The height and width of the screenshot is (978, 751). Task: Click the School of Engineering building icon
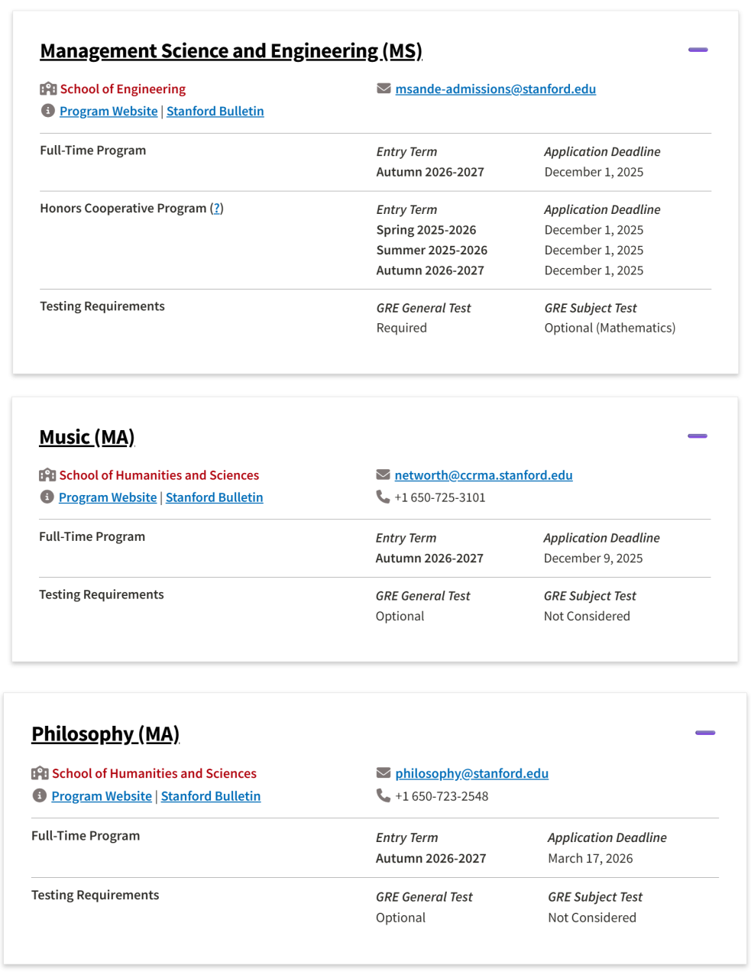(x=48, y=89)
